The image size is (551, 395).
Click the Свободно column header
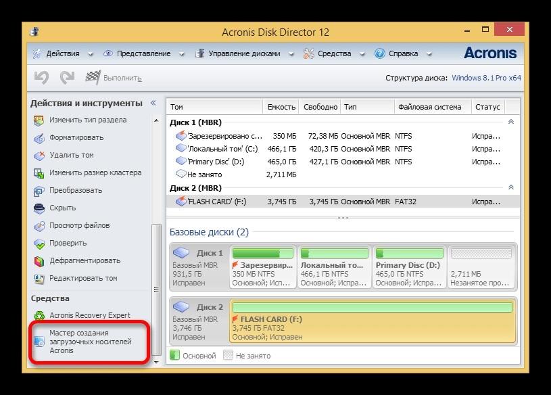point(320,107)
